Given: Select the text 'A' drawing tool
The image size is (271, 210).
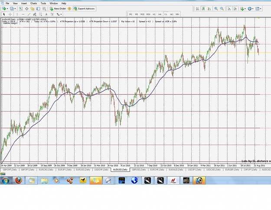Looking at the screenshot, I should tap(46, 14).
